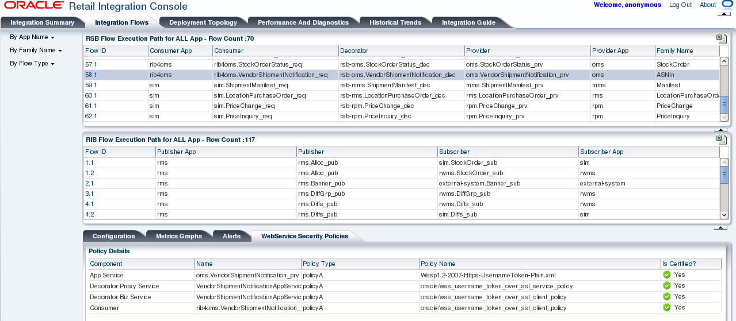736x321 pixels.
Task: Click certified checkmark for Consumer row
Action: [x=667, y=308]
